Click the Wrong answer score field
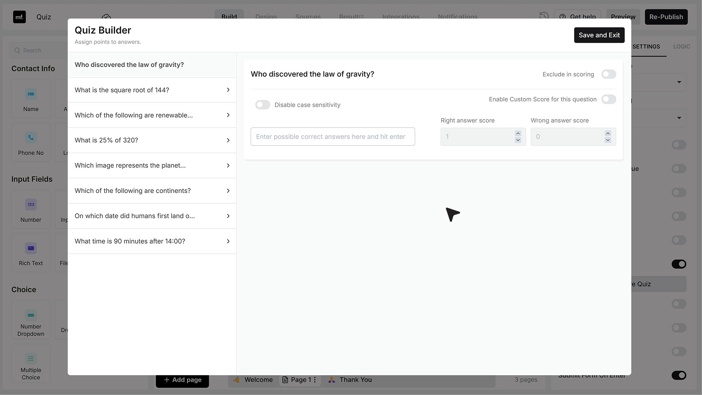This screenshot has height=395, width=702. pos(573,137)
